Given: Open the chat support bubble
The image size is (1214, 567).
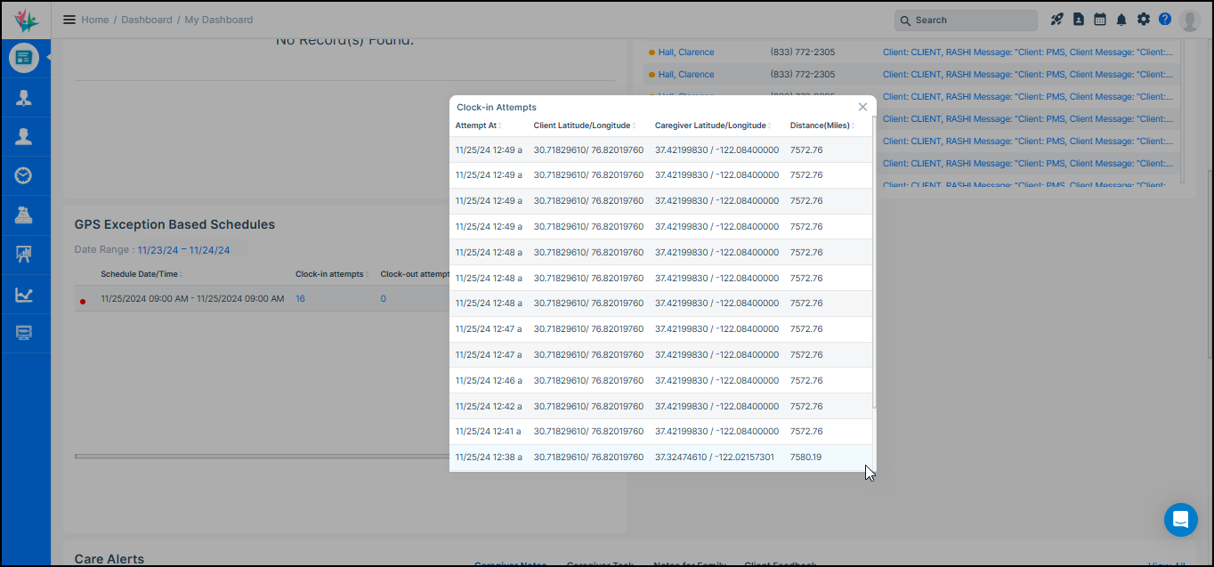Looking at the screenshot, I should pos(1181,520).
